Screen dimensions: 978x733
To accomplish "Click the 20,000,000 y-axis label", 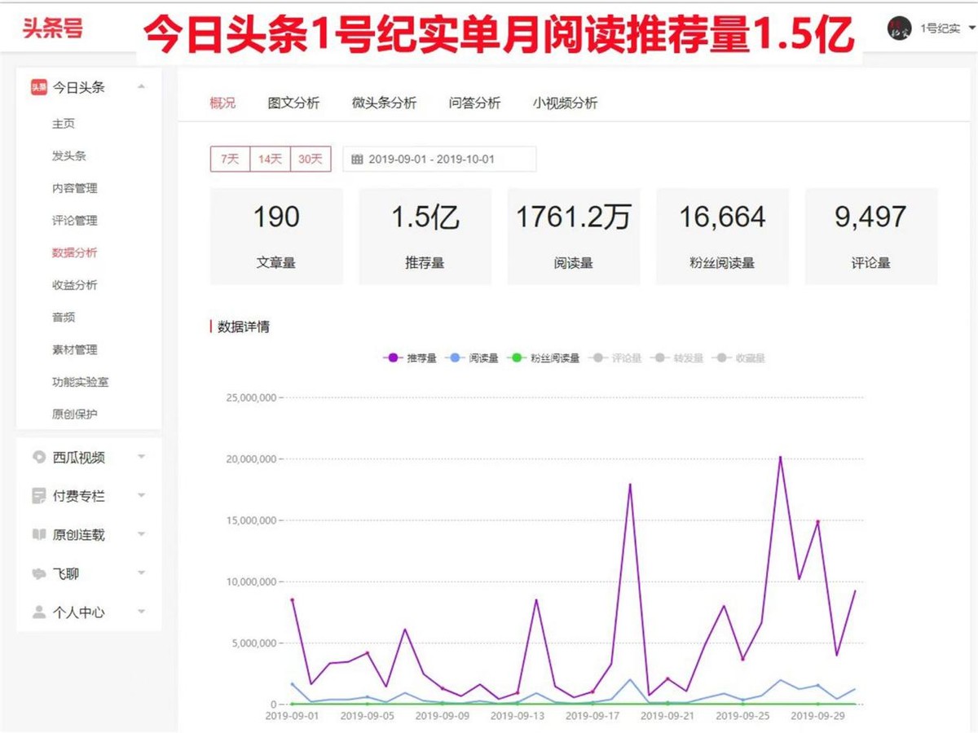I will coord(249,459).
